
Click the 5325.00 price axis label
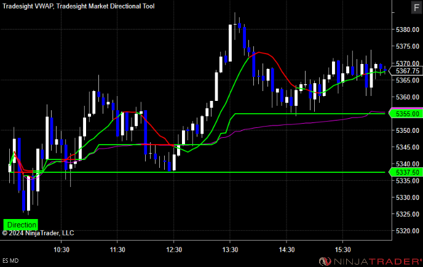point(408,214)
